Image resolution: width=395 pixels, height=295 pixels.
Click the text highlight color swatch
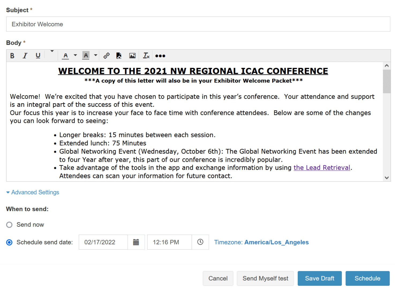(x=86, y=56)
